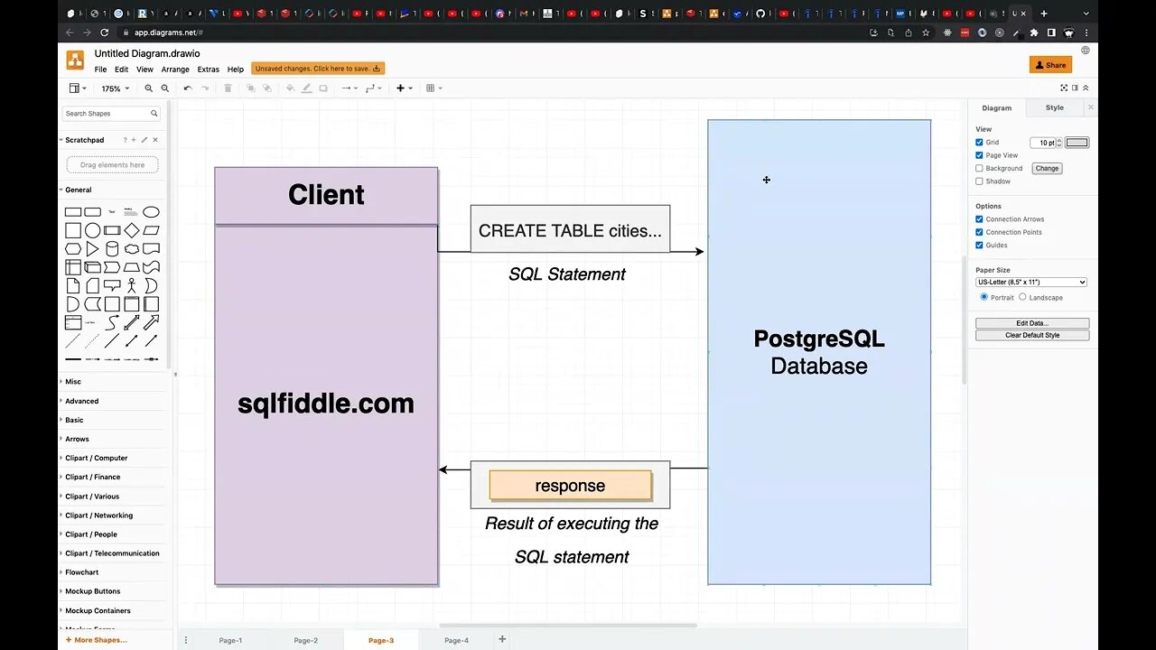Select the cloud shape in General palette
Screen dimensions: 1156x650
pyautogui.click(x=132, y=249)
